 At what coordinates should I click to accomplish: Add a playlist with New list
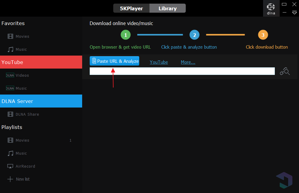tap(22, 179)
